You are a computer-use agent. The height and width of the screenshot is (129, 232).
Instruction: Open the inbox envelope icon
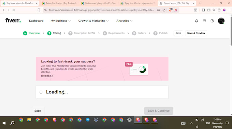204,21
